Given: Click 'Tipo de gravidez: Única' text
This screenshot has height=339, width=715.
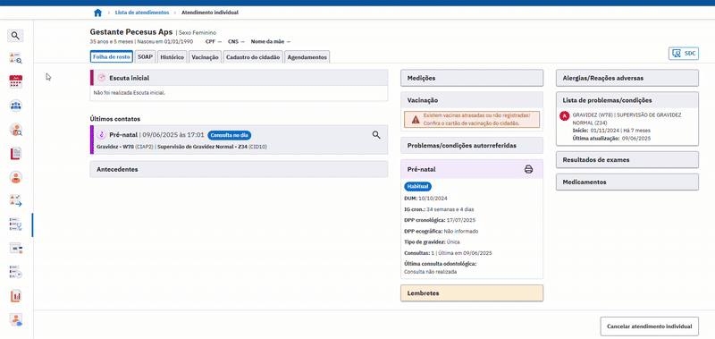Looking at the screenshot, I should 433,242.
